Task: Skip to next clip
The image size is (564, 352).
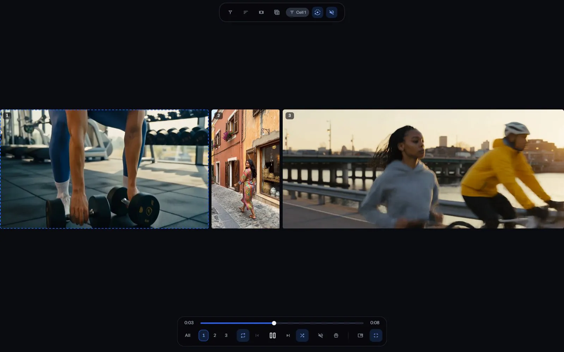Action: point(288,335)
